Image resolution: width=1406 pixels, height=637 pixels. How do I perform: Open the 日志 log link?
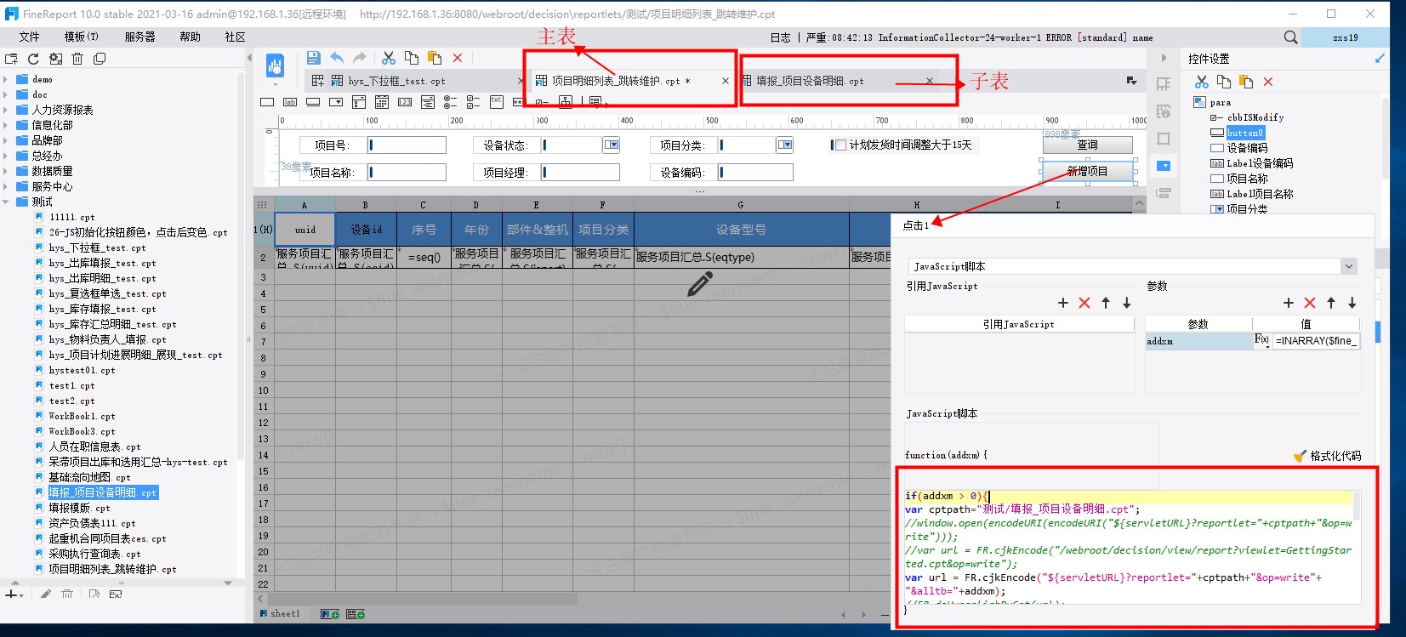click(780, 37)
